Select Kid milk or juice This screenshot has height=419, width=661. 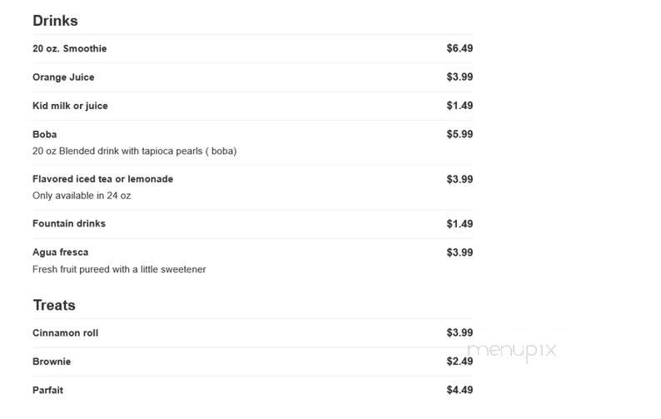point(70,106)
